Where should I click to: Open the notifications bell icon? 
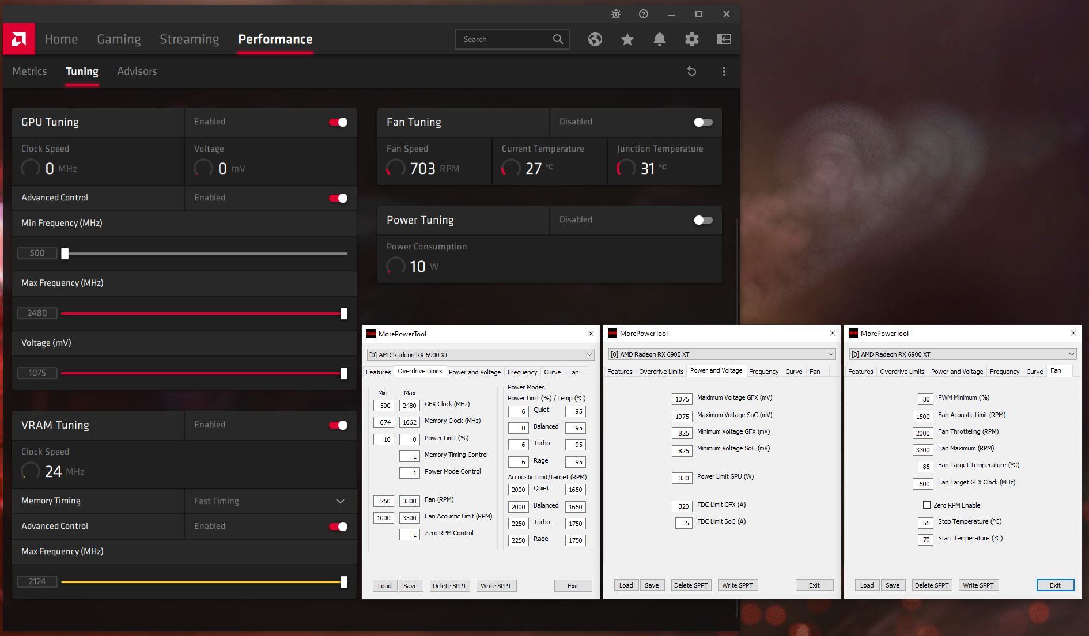pos(660,39)
